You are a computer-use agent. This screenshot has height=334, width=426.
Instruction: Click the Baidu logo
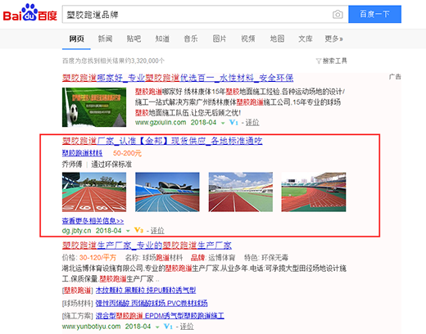(30, 12)
